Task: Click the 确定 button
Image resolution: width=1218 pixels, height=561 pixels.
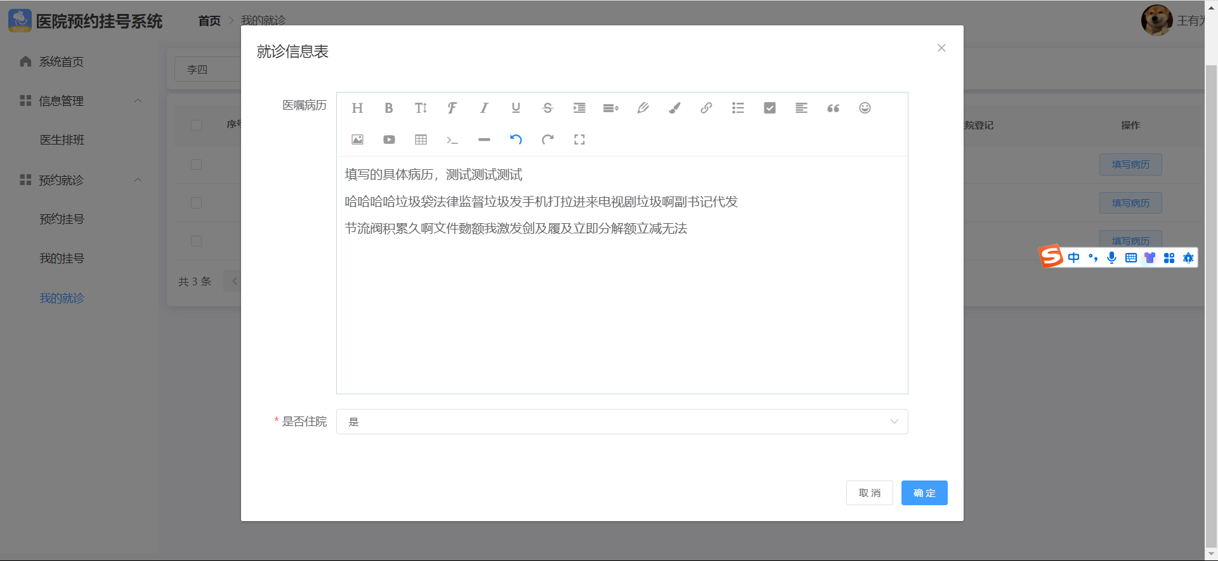Action: [924, 493]
